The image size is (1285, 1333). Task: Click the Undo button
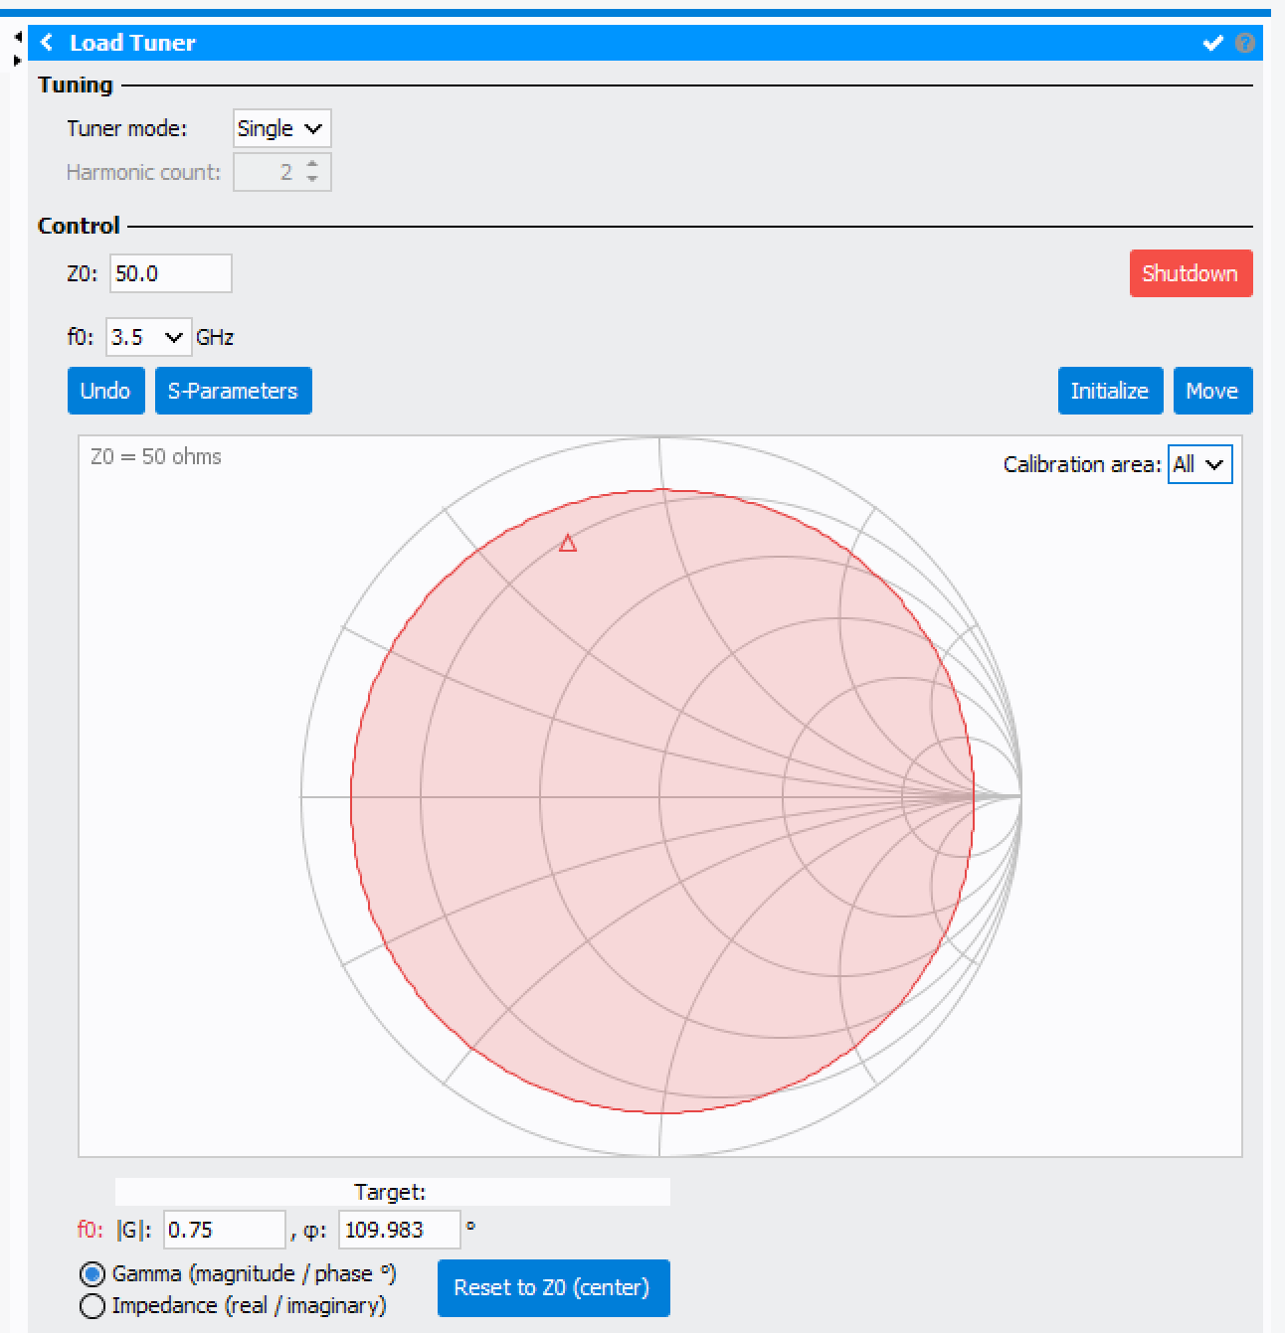[105, 391]
